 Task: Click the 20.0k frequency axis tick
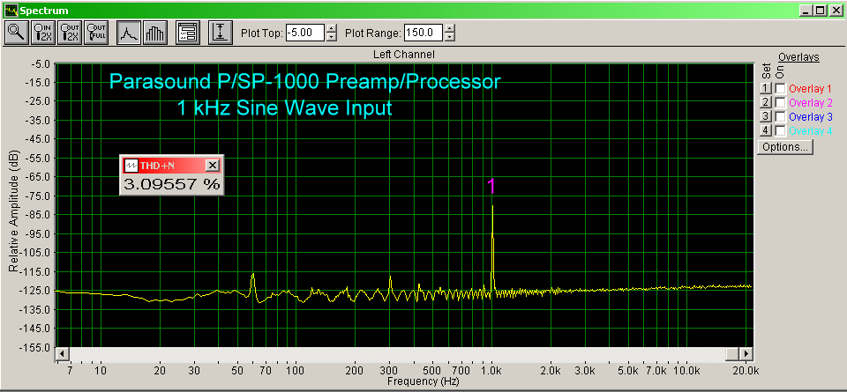point(746,372)
